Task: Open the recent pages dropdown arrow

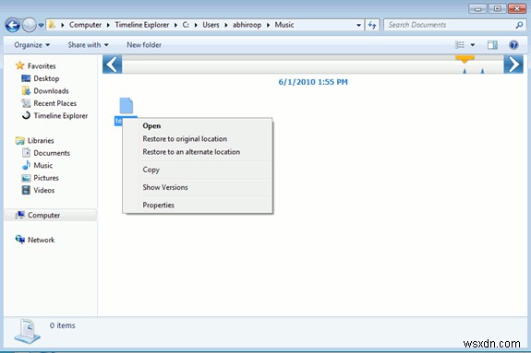Action: (x=41, y=25)
